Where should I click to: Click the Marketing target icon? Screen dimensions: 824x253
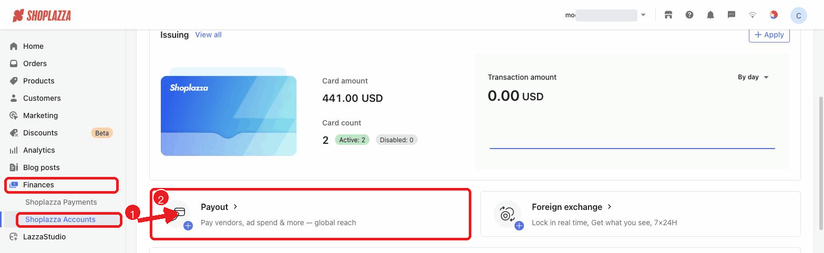[14, 115]
